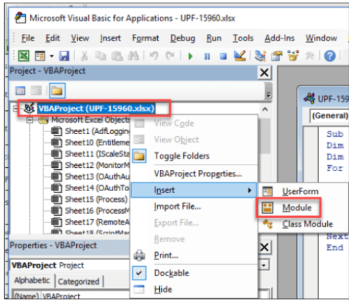Click View Object icon in Project panel

tap(36, 91)
